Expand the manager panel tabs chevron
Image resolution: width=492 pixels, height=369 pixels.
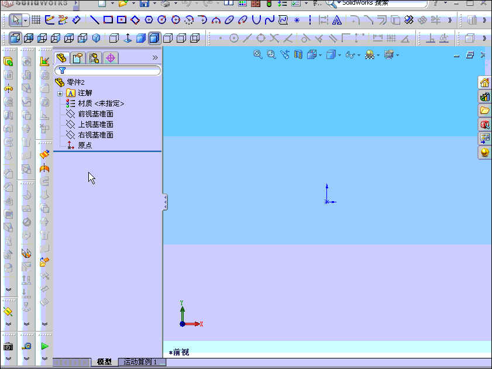pyautogui.click(x=155, y=58)
